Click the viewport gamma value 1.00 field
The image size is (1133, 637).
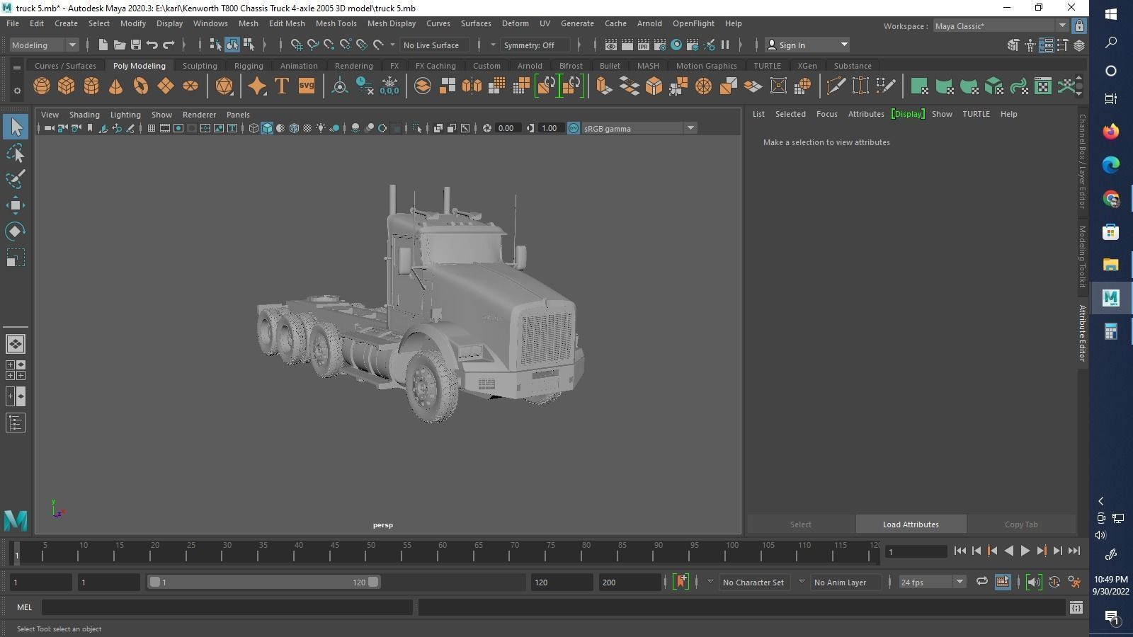click(x=551, y=128)
